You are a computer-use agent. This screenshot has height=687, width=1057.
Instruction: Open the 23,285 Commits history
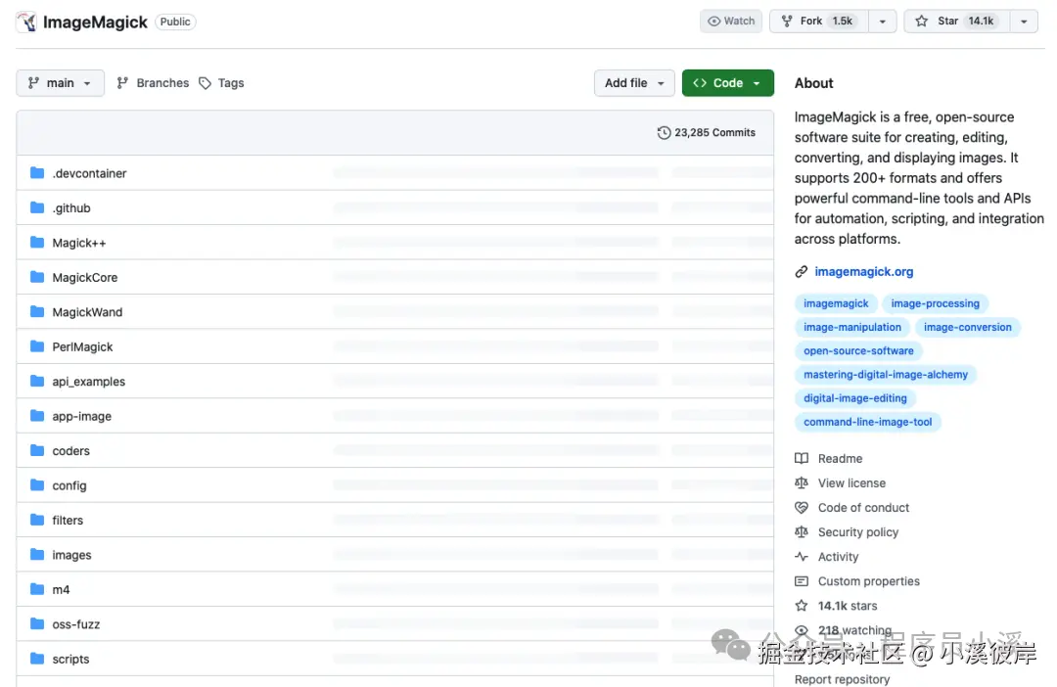(x=707, y=133)
